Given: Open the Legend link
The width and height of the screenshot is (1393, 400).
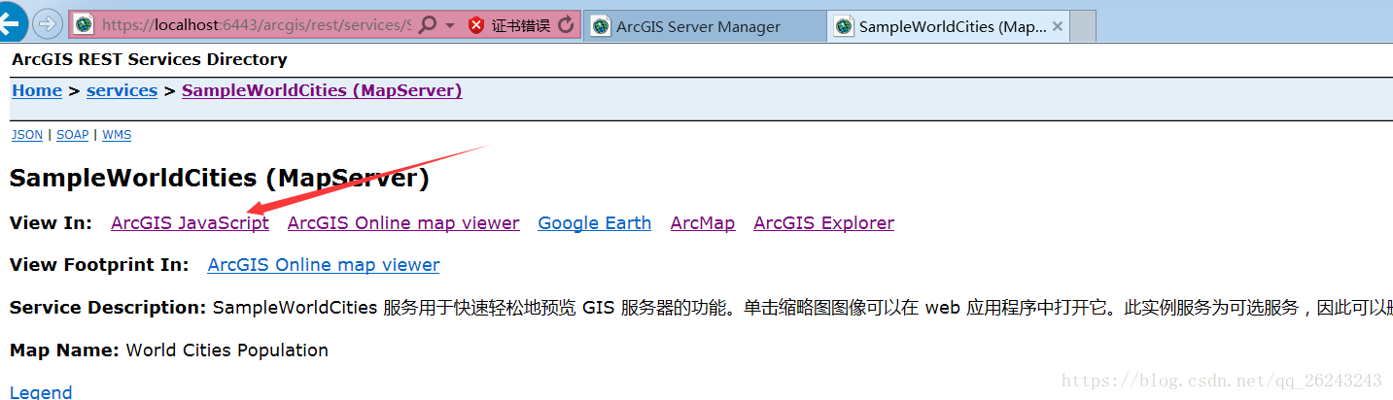Looking at the screenshot, I should (41, 392).
